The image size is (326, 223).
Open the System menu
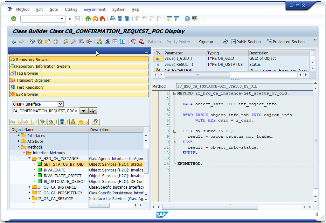(119, 9)
